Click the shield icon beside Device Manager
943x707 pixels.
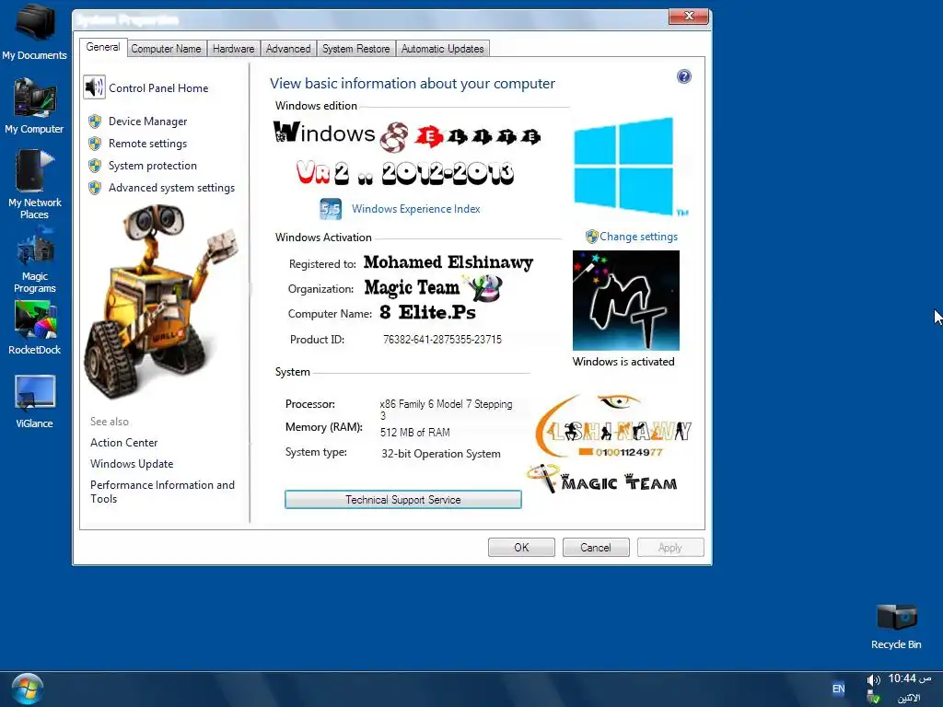(95, 122)
